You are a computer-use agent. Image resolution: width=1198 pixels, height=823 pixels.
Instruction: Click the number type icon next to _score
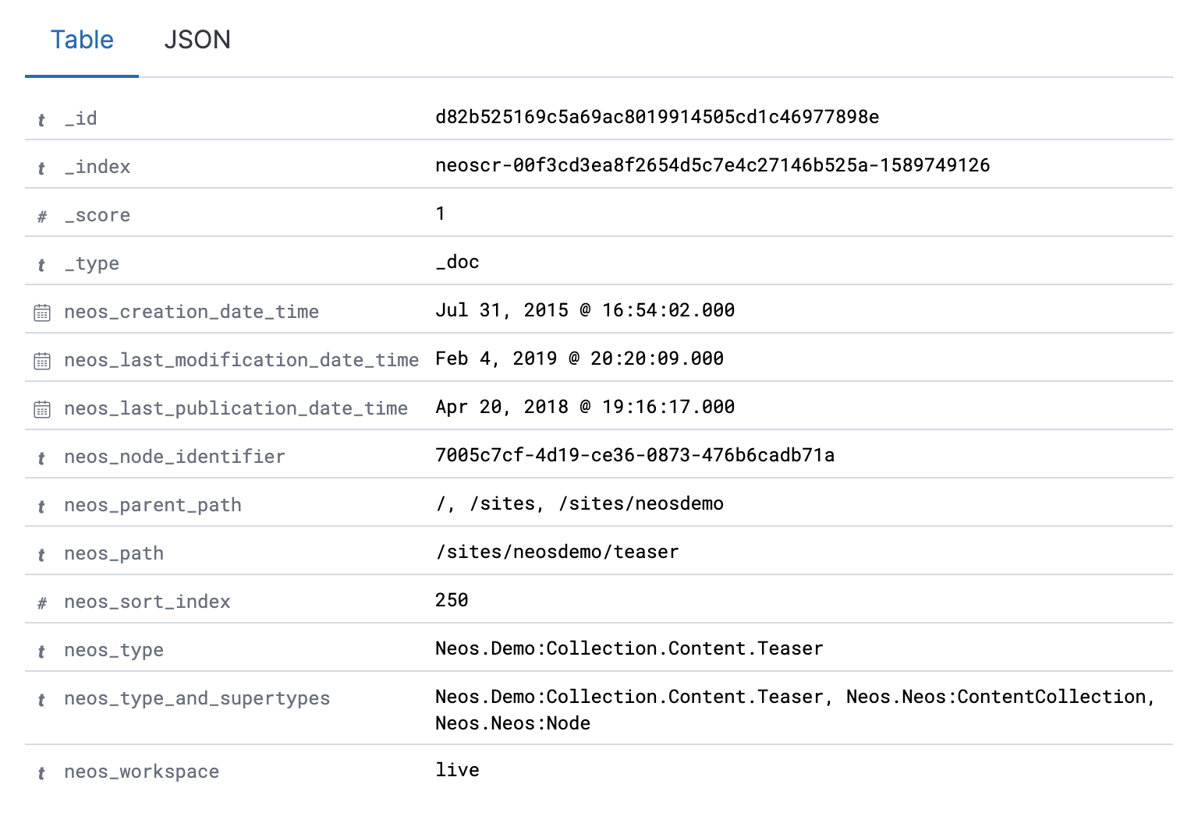(x=41, y=216)
